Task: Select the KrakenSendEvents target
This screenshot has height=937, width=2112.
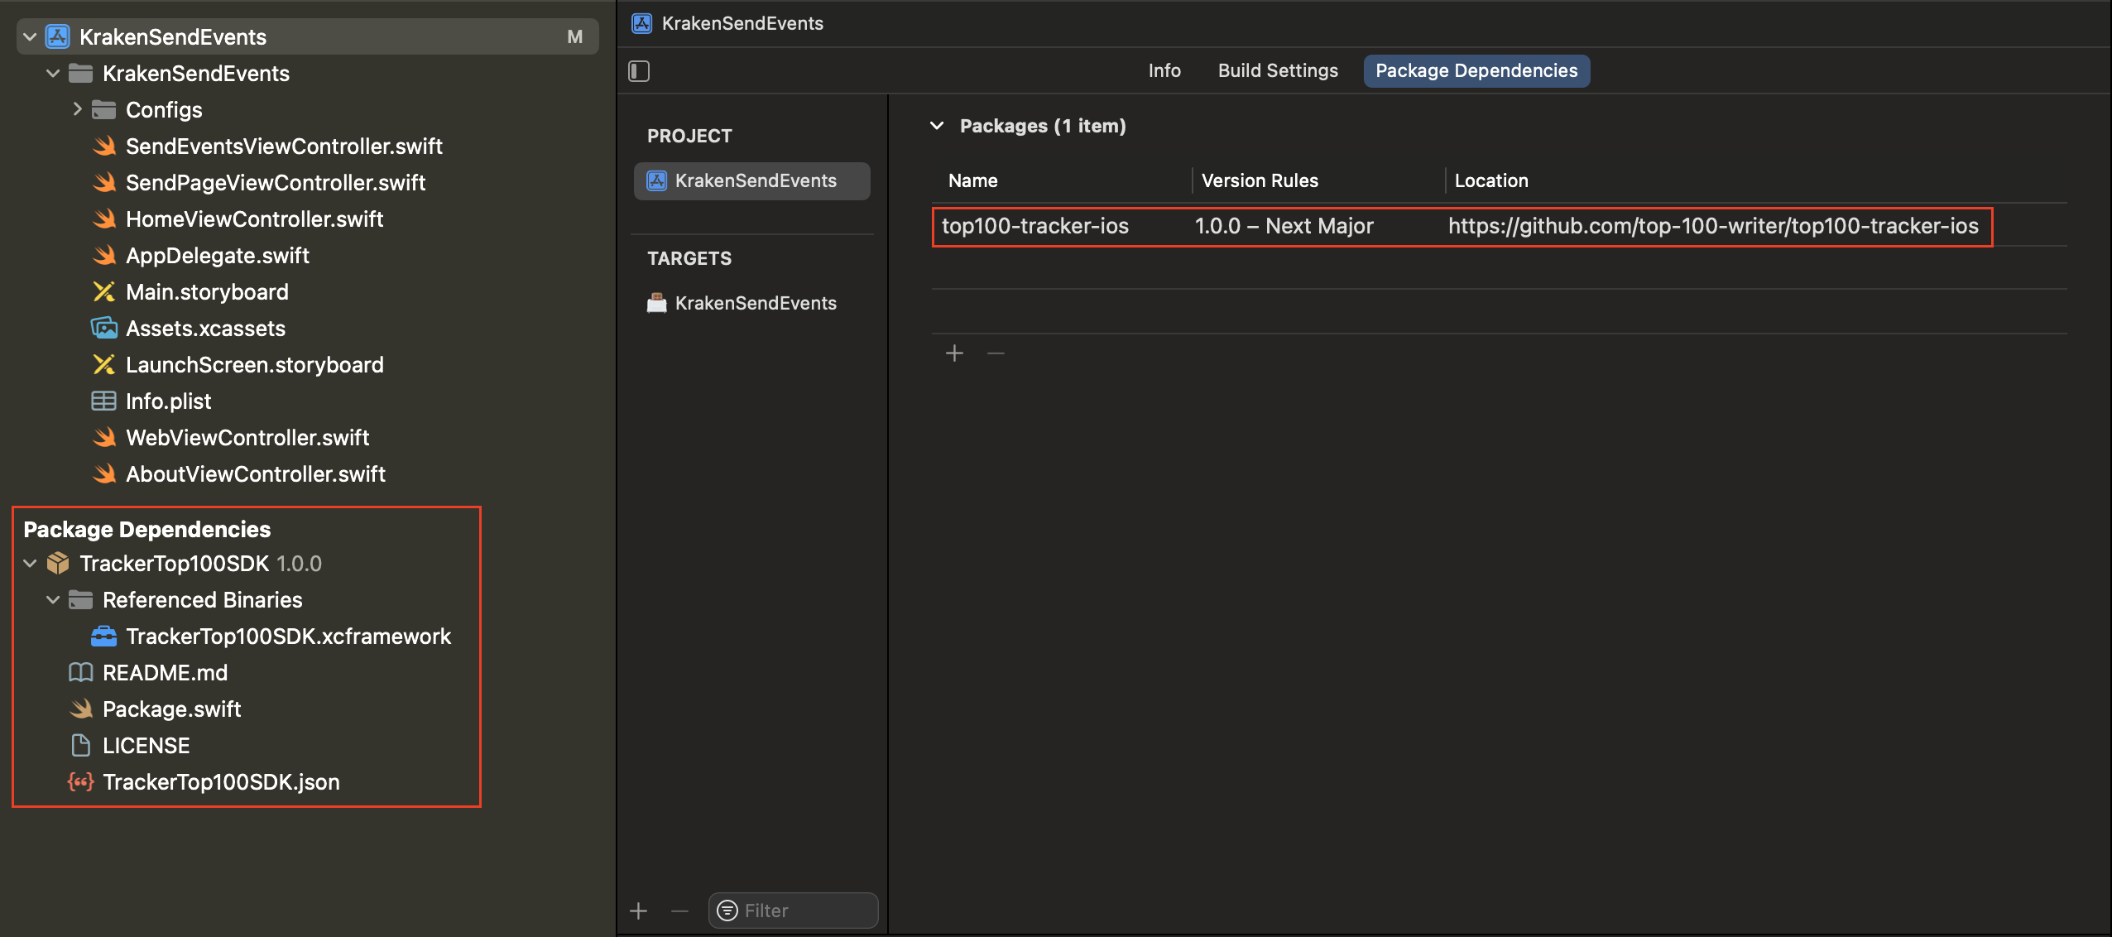Action: (755, 303)
